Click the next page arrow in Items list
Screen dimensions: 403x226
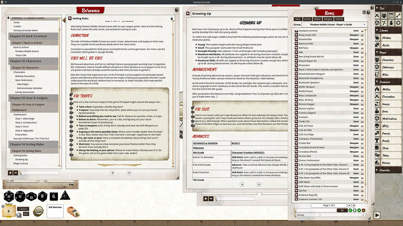pyautogui.click(x=349, y=205)
